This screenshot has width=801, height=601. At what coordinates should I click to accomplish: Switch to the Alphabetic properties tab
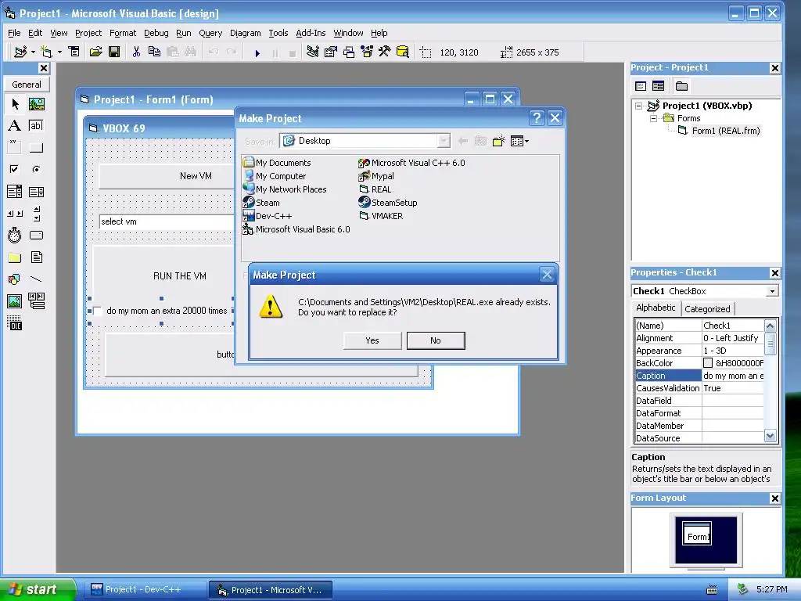pyautogui.click(x=656, y=308)
